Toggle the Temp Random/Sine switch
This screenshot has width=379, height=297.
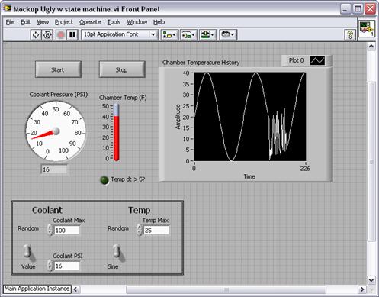(117, 251)
